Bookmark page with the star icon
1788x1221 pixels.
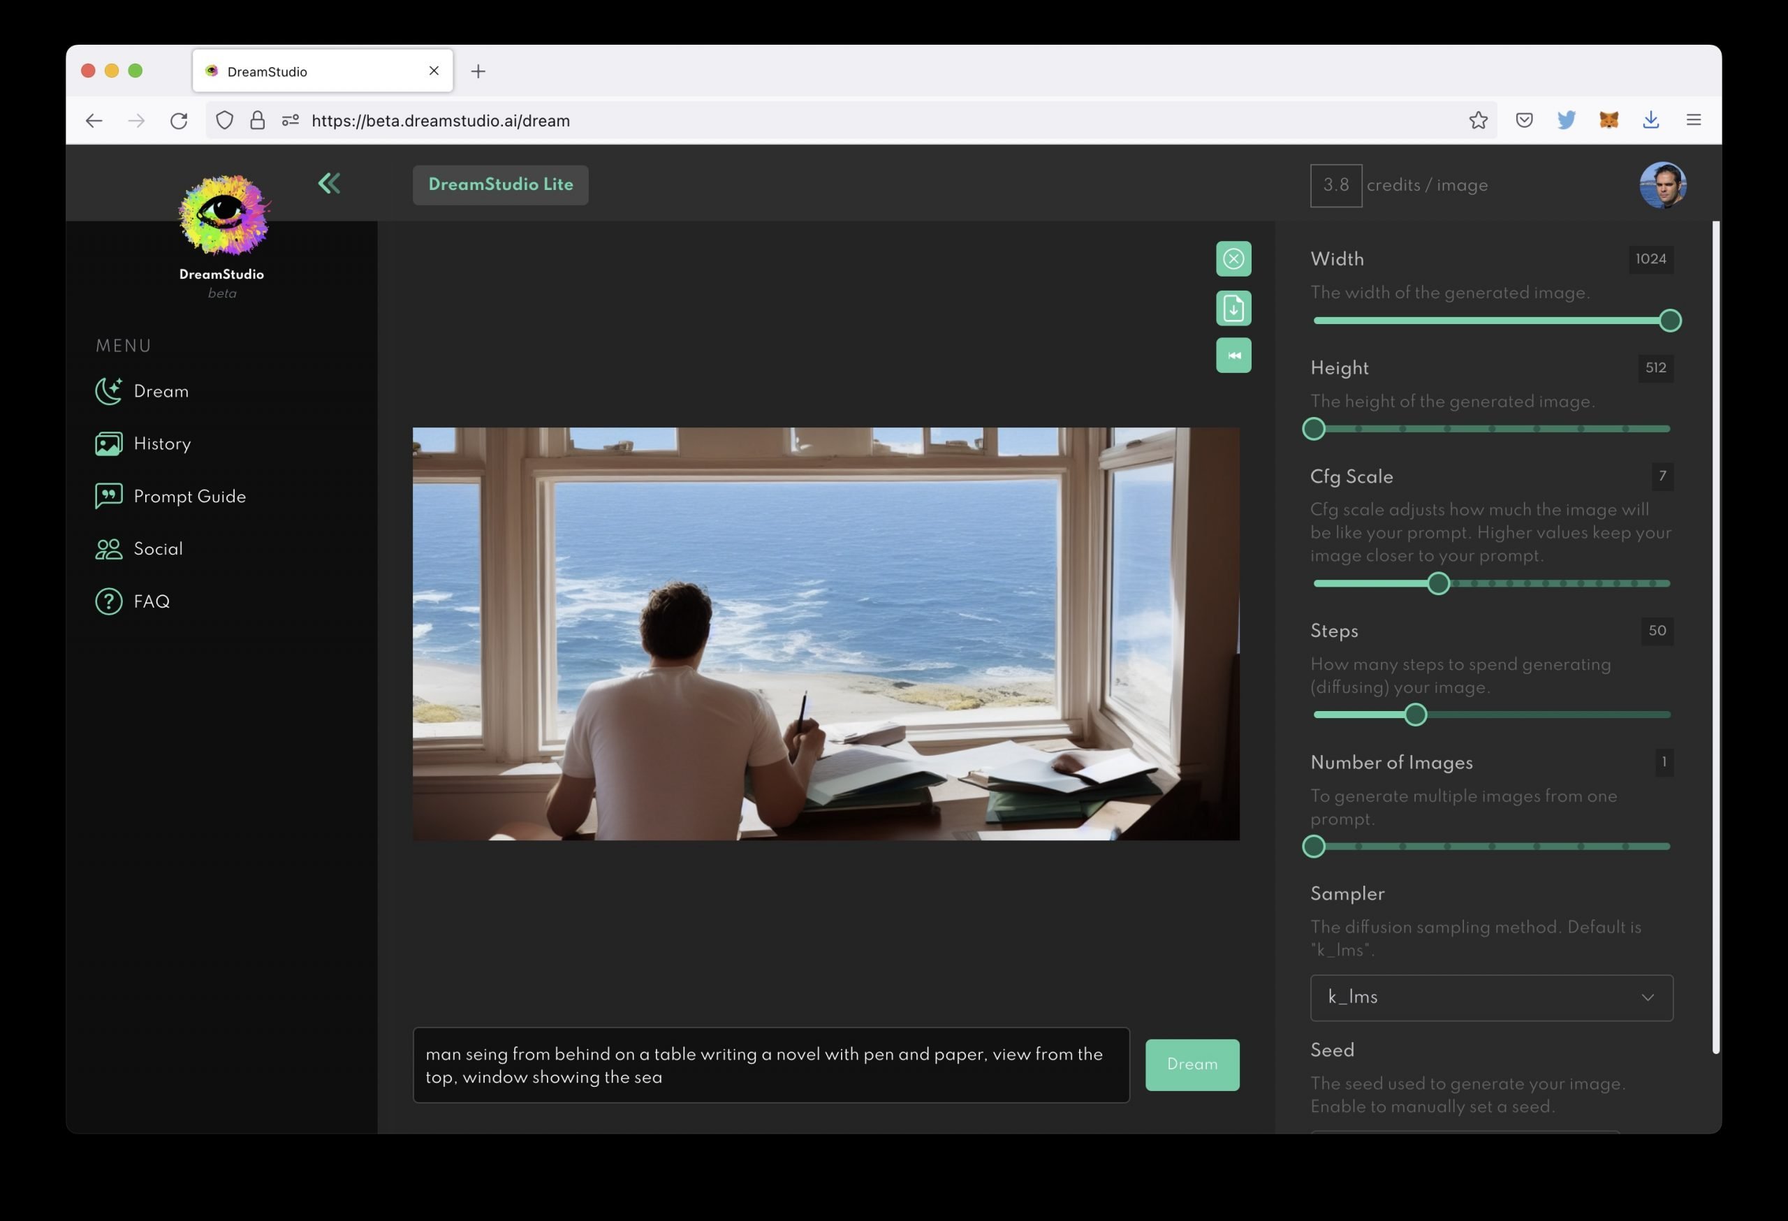tap(1477, 120)
